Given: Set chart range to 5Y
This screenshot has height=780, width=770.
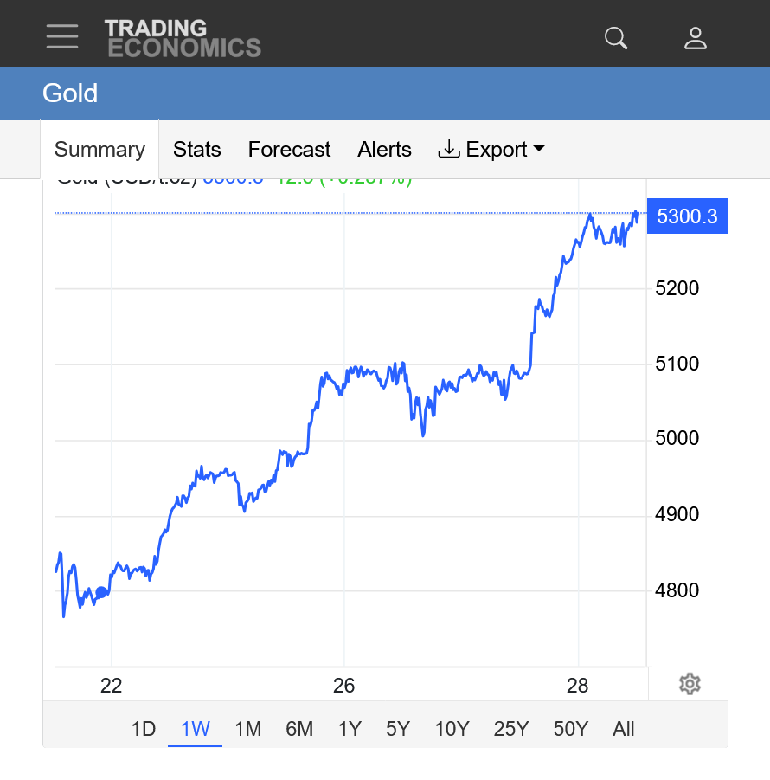Looking at the screenshot, I should tap(398, 729).
